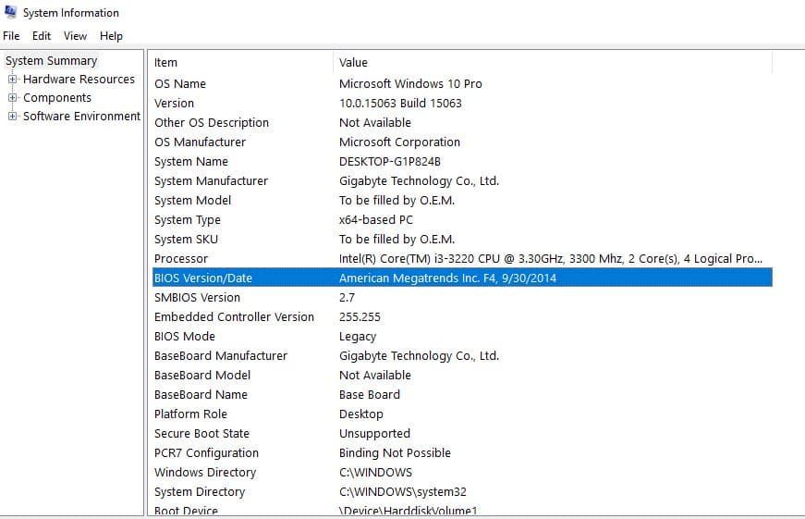Open the File menu

11,36
